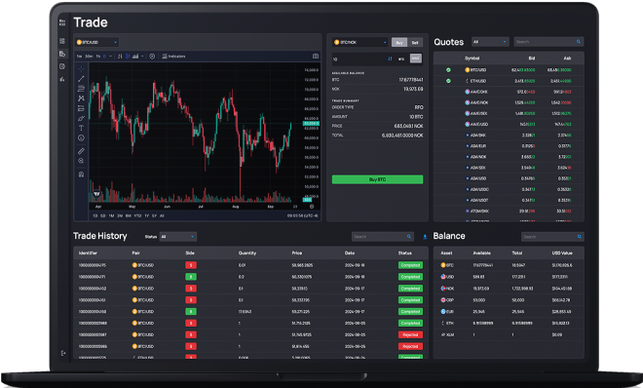Toggle the magnet mode tool
The image size is (643, 388).
(81, 175)
